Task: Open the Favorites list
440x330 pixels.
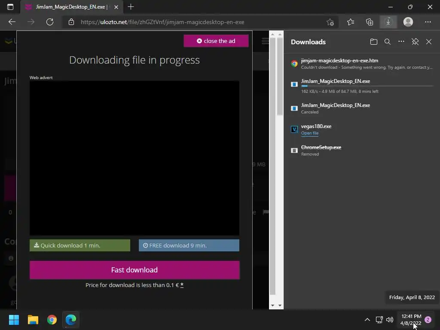Action: click(x=351, y=22)
